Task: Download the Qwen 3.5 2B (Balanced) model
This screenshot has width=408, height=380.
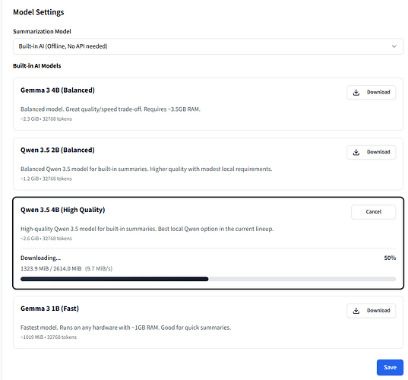Action: pos(371,152)
